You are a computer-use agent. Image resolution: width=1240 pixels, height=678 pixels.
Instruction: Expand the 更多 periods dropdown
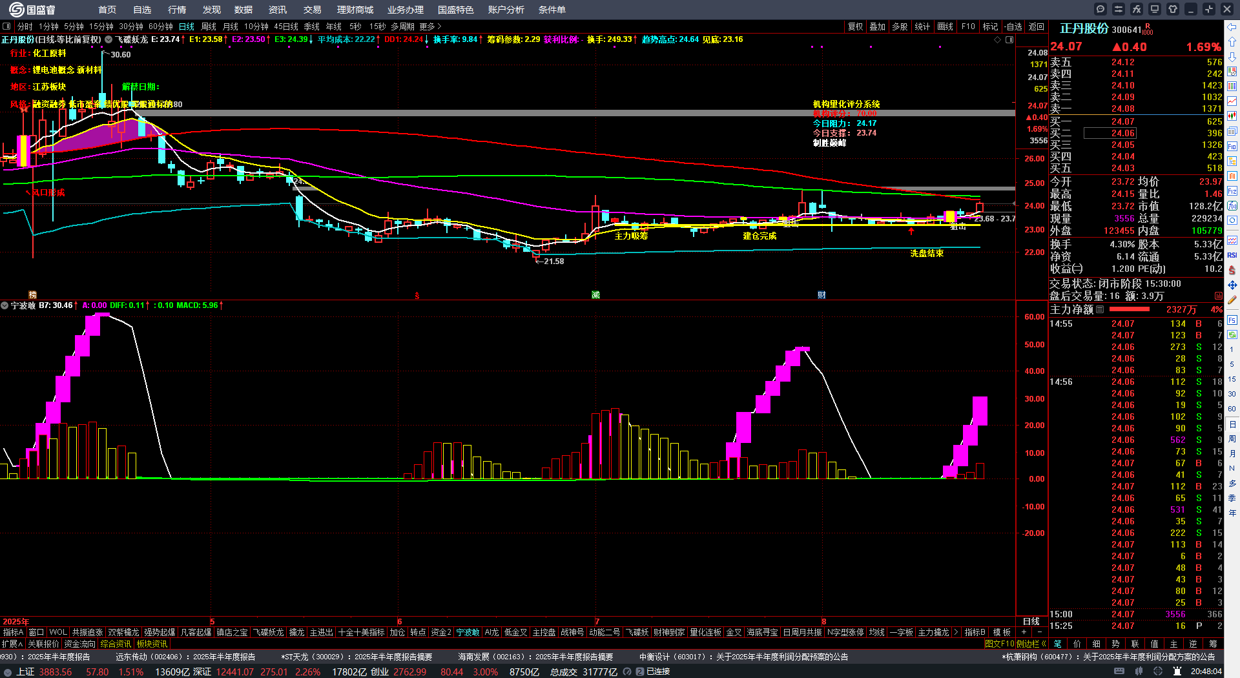pos(430,26)
